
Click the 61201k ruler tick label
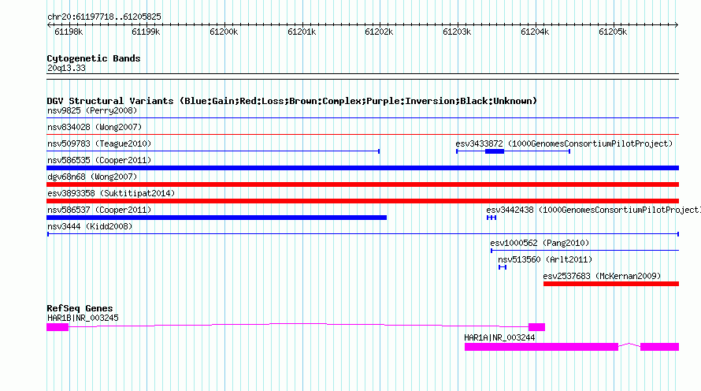click(x=302, y=32)
